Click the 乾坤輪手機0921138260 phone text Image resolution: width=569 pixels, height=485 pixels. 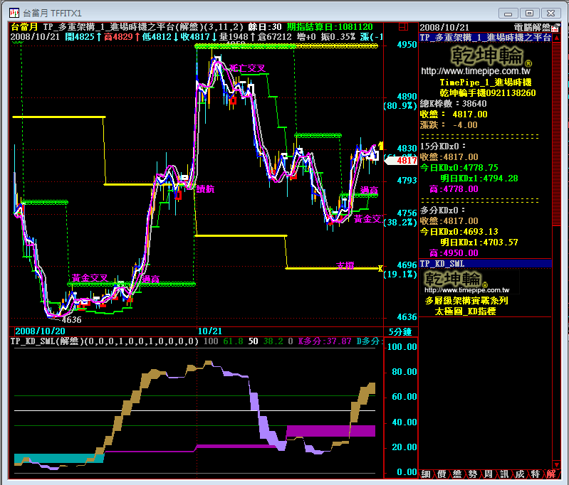tap(488, 93)
